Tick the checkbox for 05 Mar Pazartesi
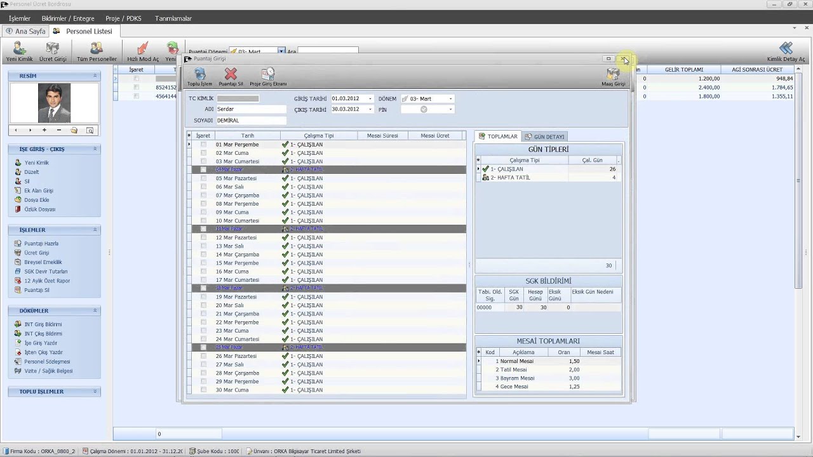 pyautogui.click(x=203, y=178)
